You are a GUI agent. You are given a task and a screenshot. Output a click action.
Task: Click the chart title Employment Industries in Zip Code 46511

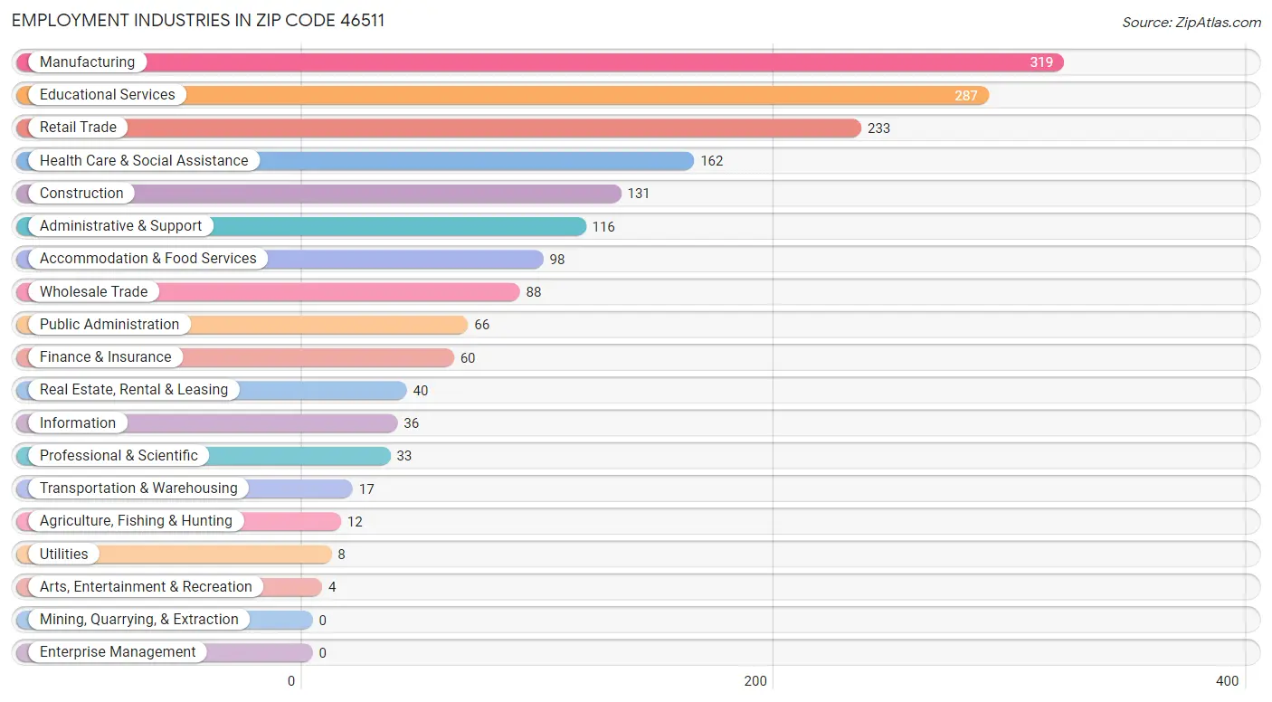198,21
